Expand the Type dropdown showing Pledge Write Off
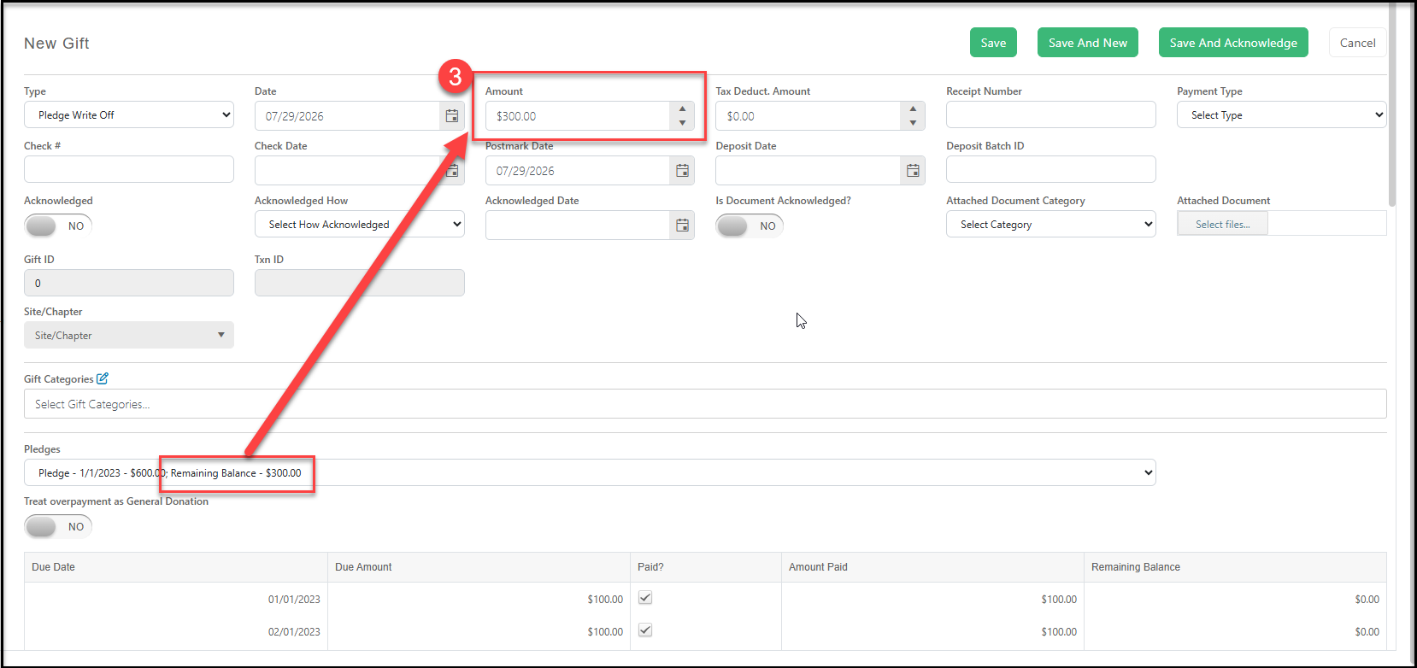 (129, 115)
